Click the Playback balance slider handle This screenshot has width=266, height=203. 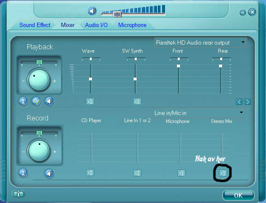pyautogui.click(x=39, y=62)
